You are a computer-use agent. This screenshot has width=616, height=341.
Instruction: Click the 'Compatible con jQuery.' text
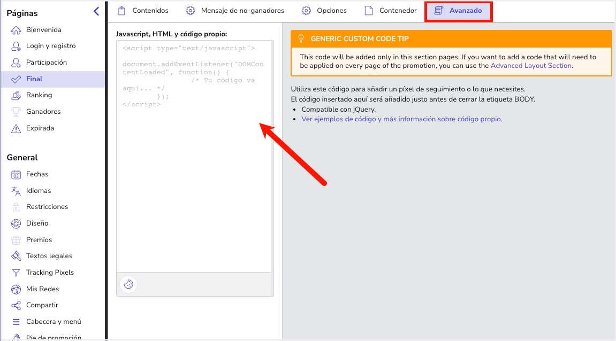point(339,110)
